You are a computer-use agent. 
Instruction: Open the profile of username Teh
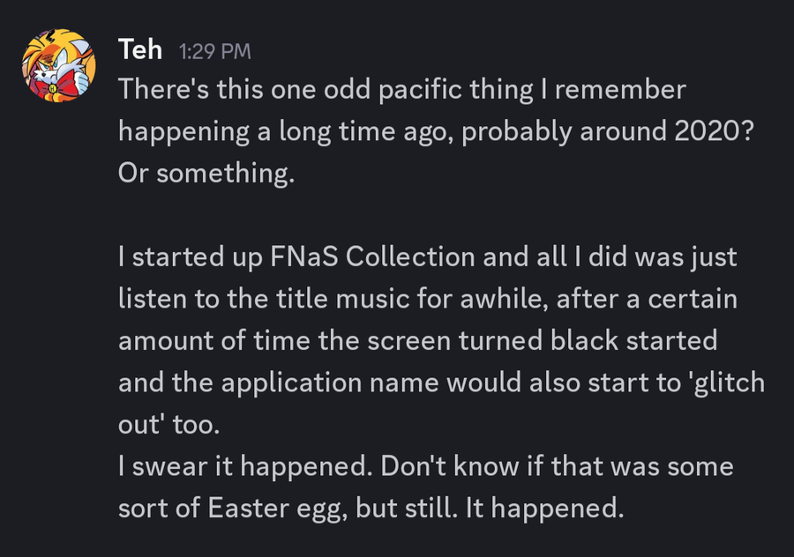[139, 50]
